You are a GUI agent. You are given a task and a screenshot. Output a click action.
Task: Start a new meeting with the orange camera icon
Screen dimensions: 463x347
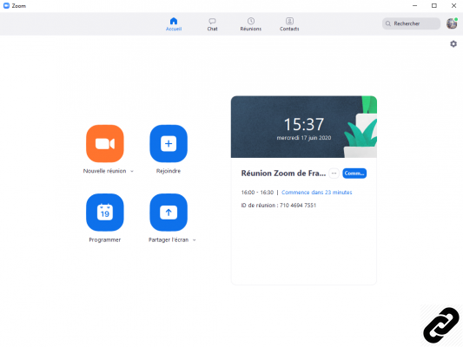click(x=105, y=144)
